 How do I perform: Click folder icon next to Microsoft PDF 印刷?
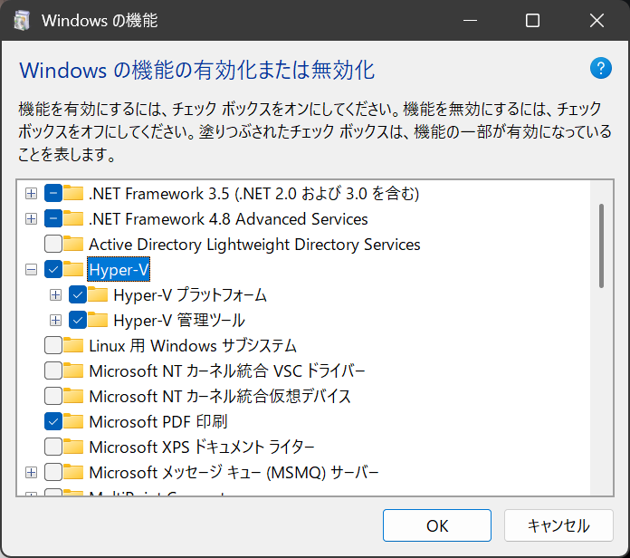pyautogui.click(x=74, y=421)
